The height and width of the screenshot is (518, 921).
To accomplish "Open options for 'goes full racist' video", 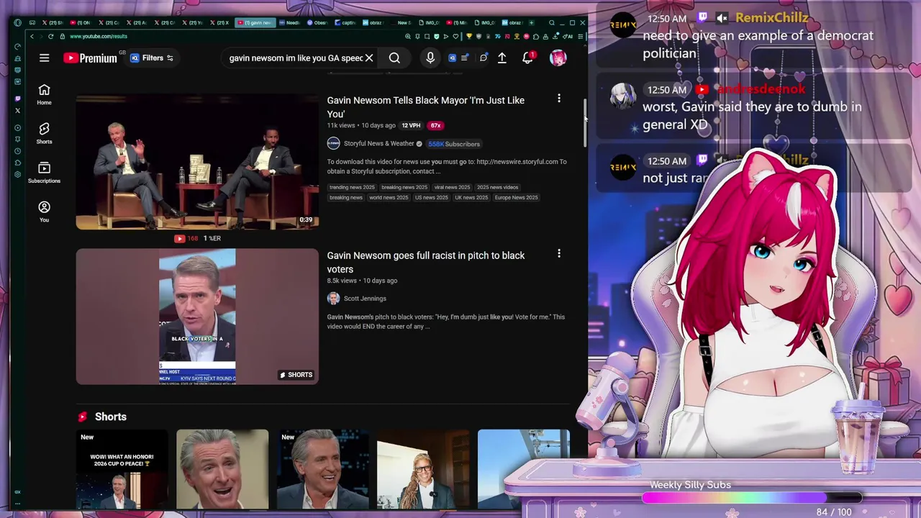I will [559, 254].
